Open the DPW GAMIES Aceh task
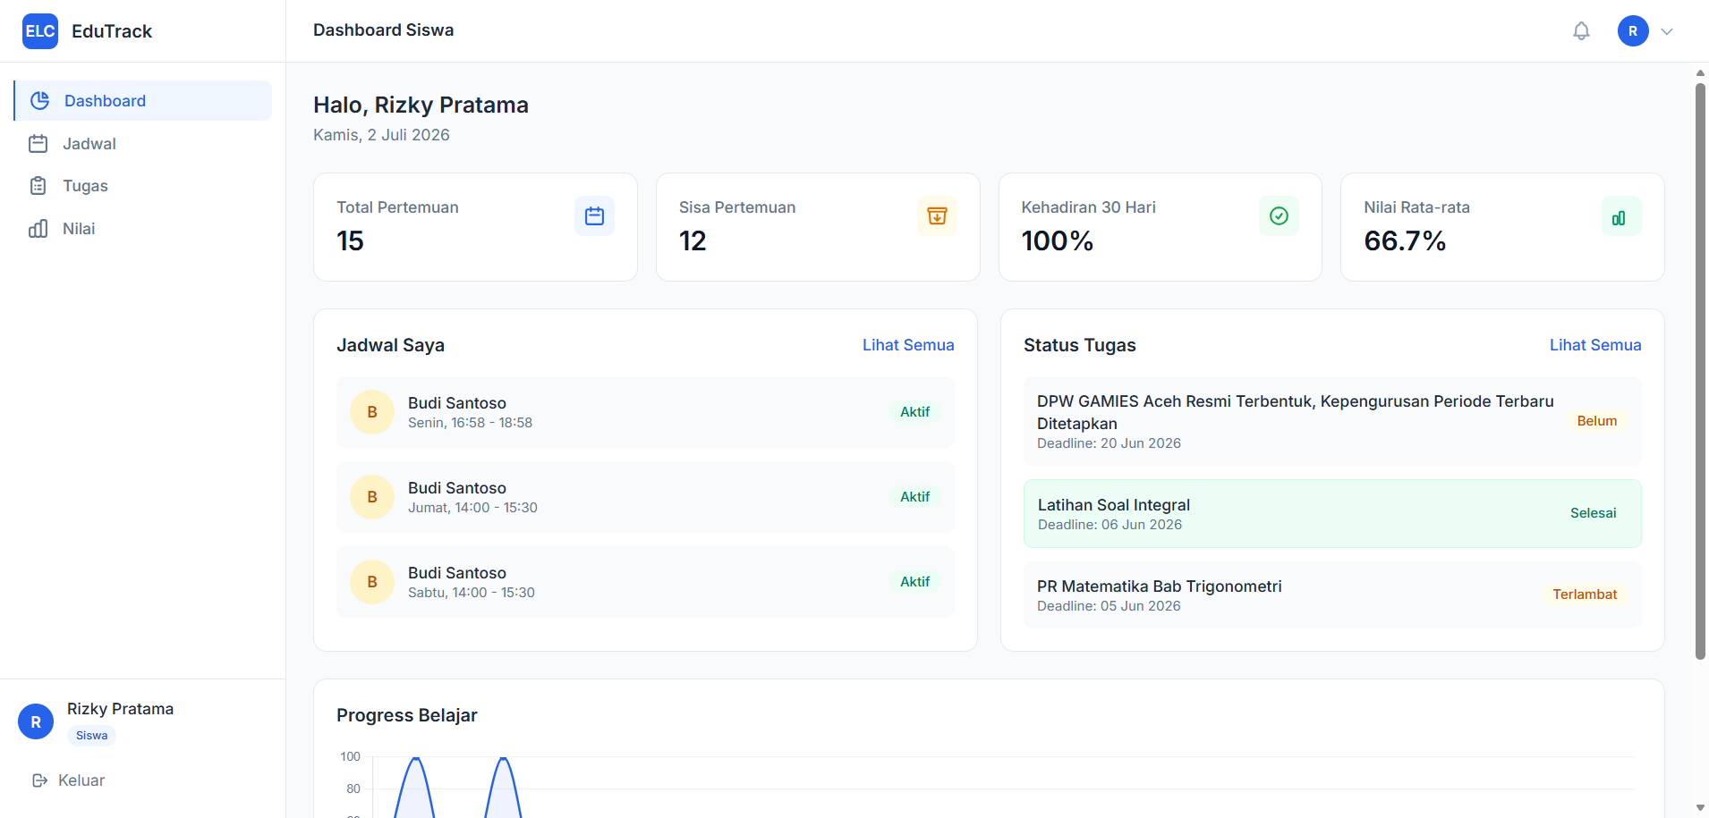 (x=1332, y=421)
